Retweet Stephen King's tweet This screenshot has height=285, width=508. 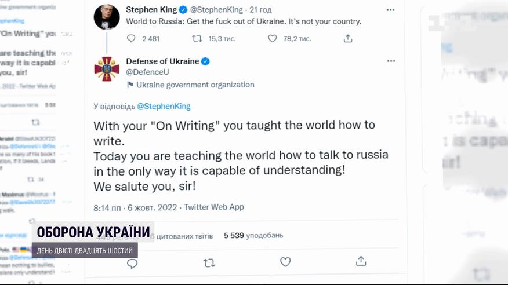click(197, 38)
